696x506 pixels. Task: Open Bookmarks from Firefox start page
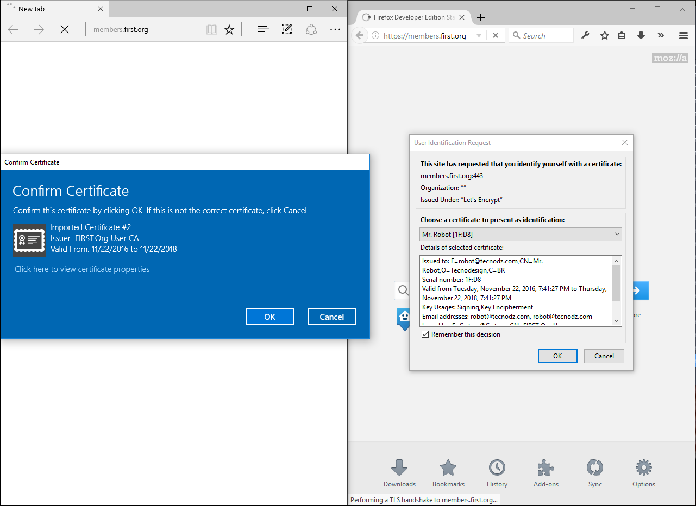[448, 473]
